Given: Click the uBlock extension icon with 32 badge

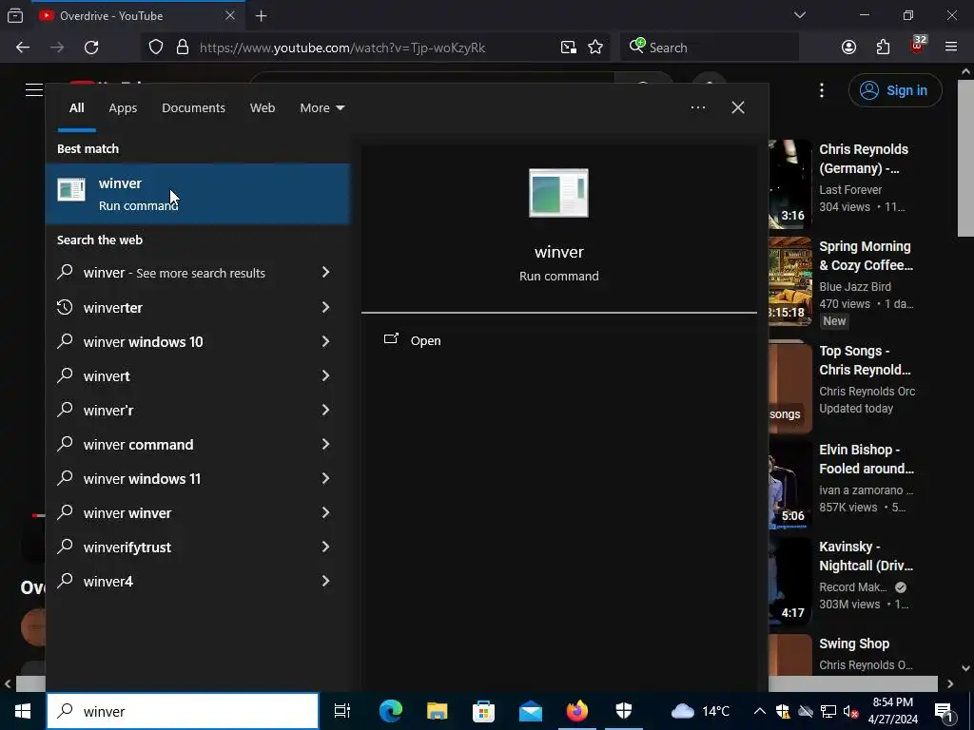Looking at the screenshot, I should (918, 46).
